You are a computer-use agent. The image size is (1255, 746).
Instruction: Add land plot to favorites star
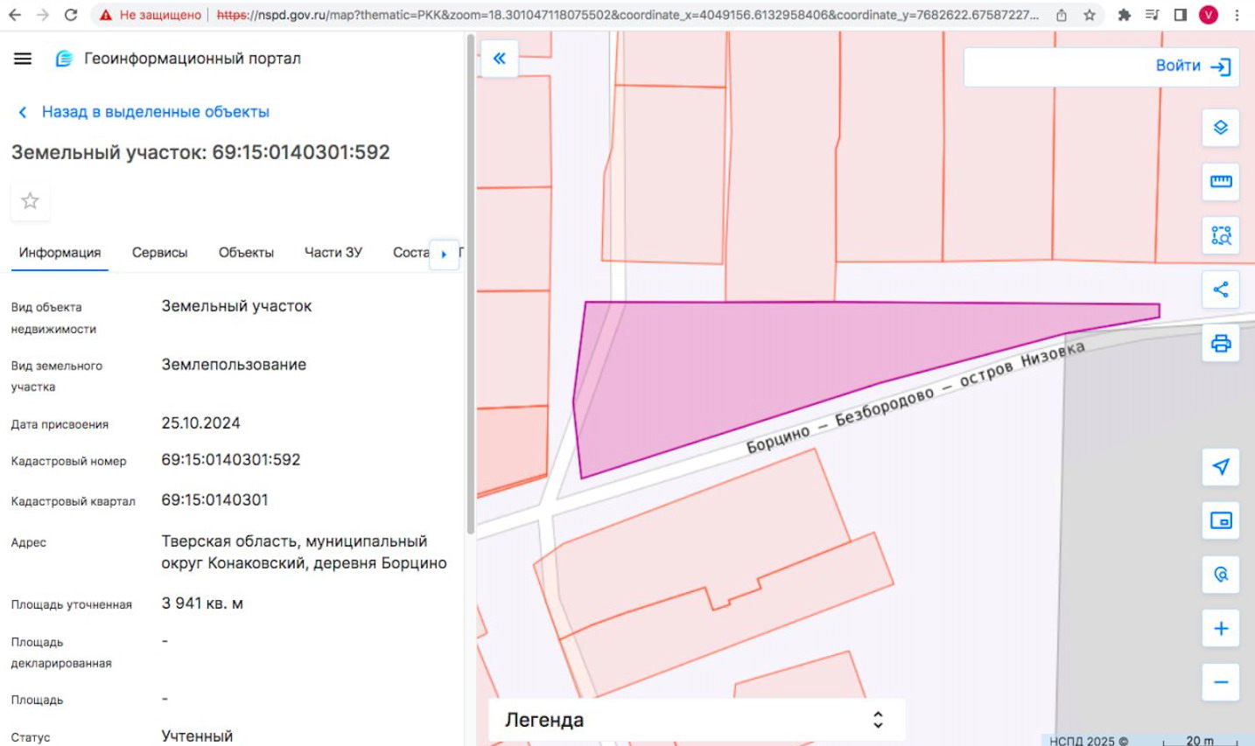pos(30,201)
